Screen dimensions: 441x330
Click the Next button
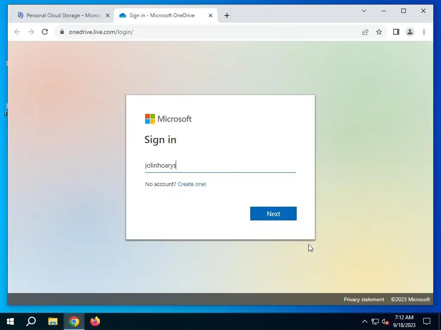pos(273,214)
